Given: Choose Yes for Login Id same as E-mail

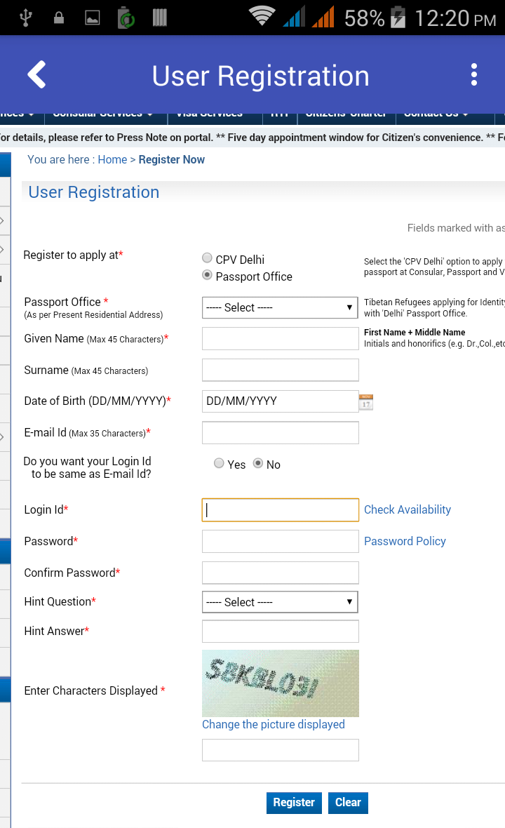Looking at the screenshot, I should (x=220, y=463).
